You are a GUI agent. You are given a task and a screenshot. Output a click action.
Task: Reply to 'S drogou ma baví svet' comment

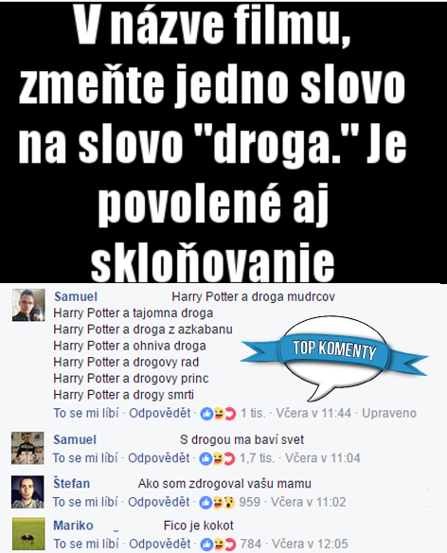point(158,458)
